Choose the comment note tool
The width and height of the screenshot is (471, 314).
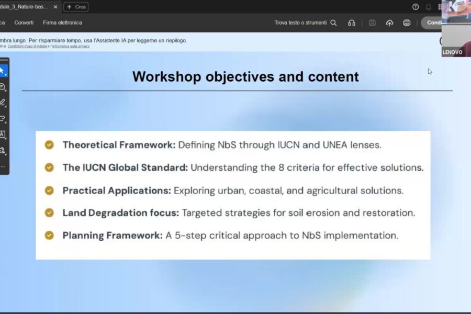pyautogui.click(x=3, y=87)
